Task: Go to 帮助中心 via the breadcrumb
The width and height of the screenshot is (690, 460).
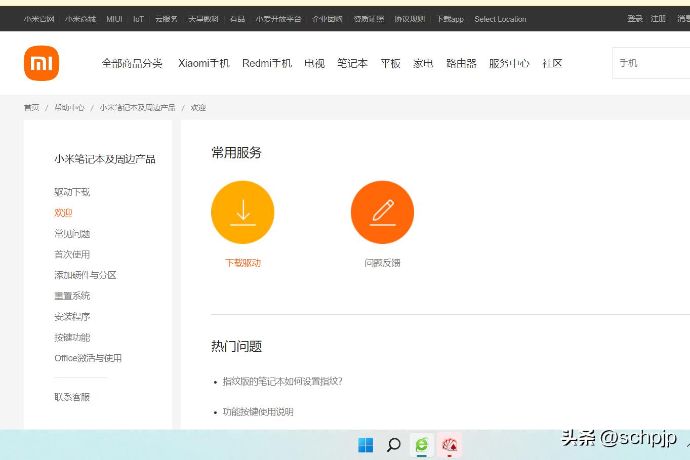Action: (x=69, y=107)
